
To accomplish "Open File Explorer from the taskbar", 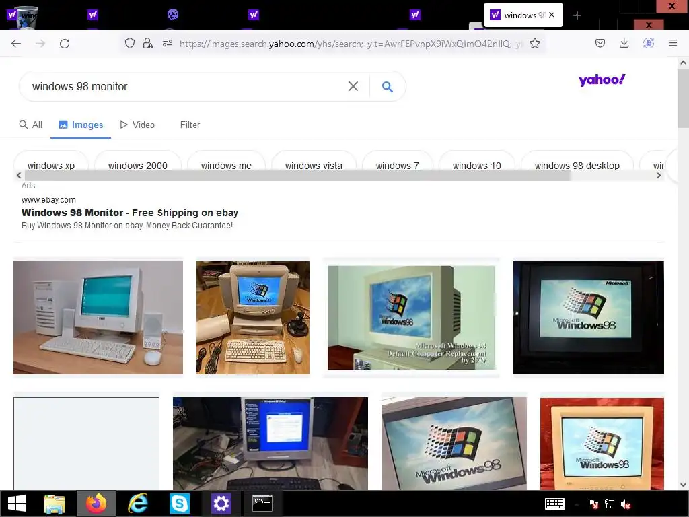I will pos(55,504).
